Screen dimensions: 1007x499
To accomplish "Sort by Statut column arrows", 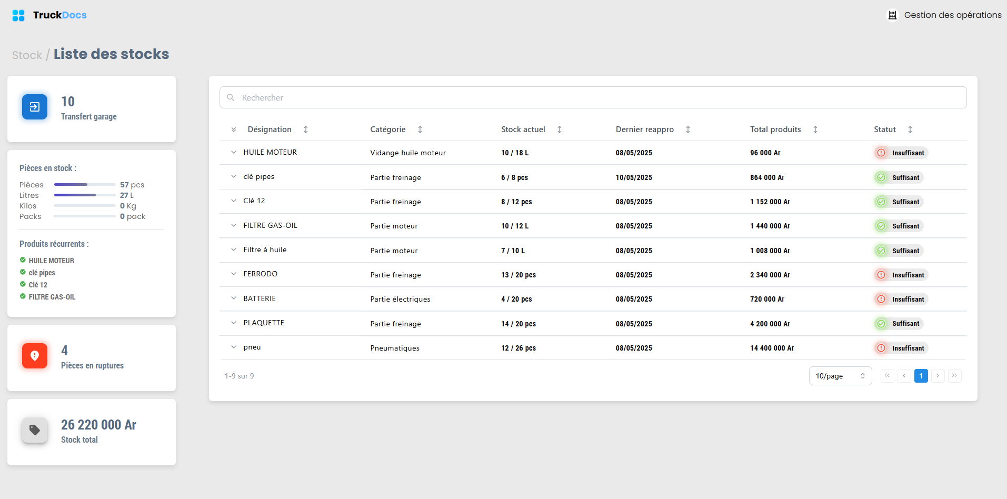I will (x=910, y=129).
